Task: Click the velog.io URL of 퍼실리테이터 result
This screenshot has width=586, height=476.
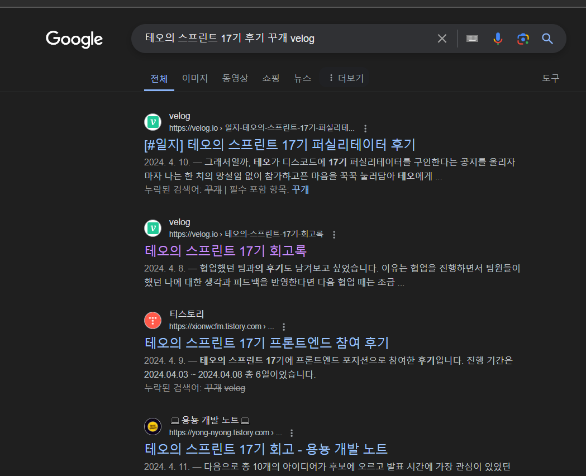Action: 261,128
